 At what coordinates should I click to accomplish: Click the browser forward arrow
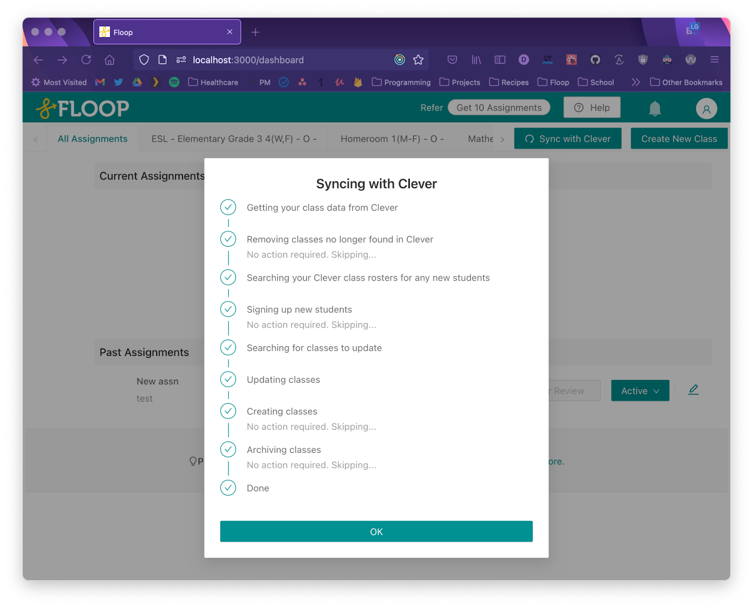tap(62, 60)
